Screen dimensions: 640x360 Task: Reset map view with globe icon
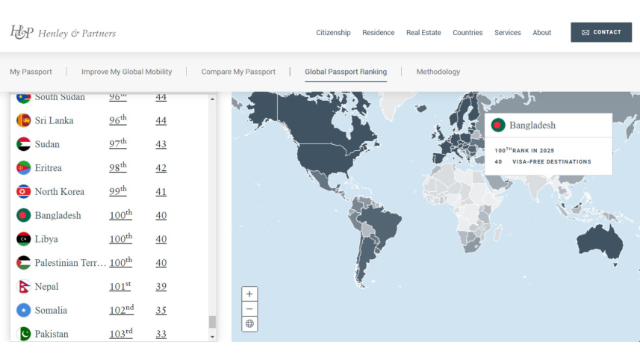[x=249, y=323]
